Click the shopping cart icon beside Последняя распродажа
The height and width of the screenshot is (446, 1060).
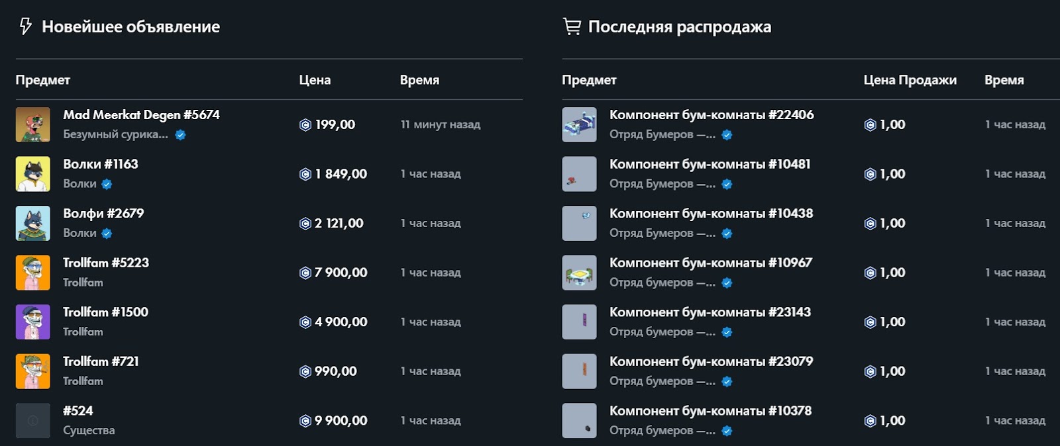click(x=571, y=26)
